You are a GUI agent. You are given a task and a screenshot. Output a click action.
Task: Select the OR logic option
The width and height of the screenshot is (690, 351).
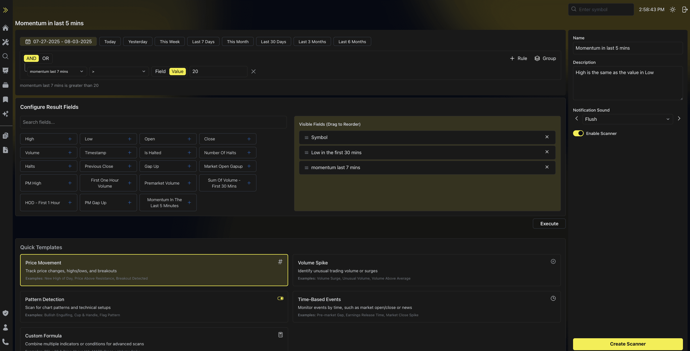(45, 58)
